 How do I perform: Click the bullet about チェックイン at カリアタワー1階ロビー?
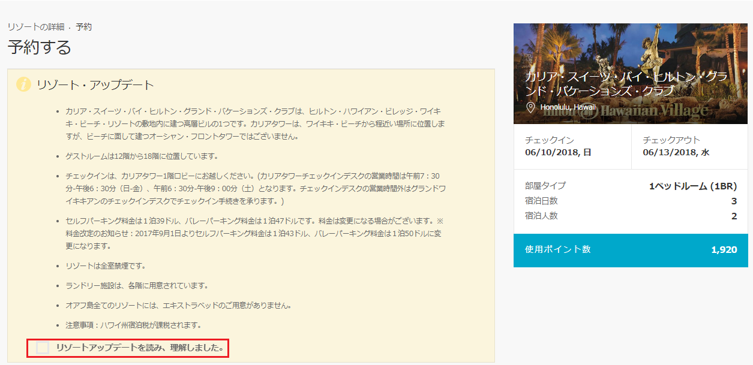(x=254, y=189)
